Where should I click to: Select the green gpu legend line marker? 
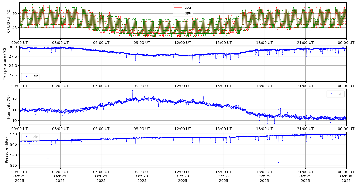point(178,13)
